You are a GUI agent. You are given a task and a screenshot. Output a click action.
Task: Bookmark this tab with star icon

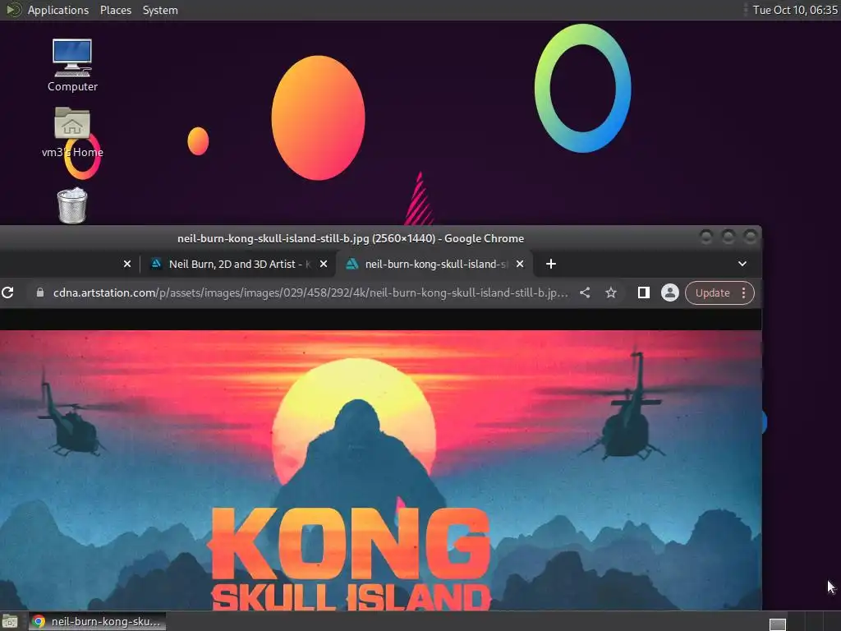point(611,292)
